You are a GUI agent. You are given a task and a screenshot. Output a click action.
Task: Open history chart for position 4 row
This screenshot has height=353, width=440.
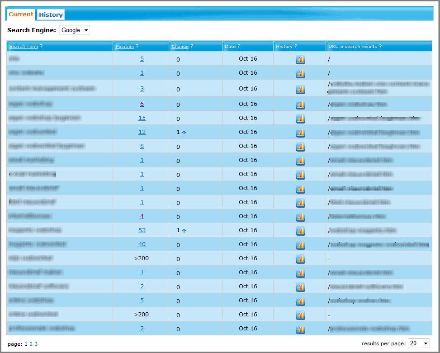[300, 217]
